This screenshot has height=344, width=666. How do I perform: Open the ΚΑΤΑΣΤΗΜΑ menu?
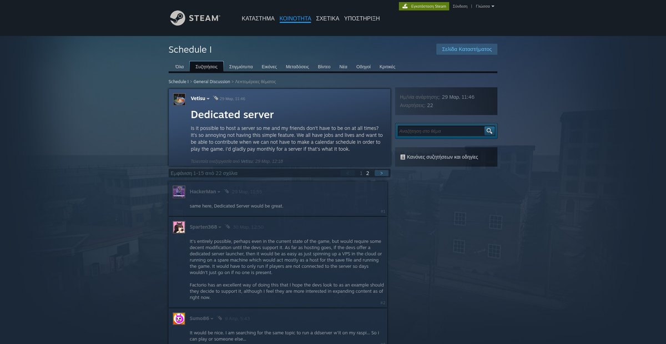point(258,18)
